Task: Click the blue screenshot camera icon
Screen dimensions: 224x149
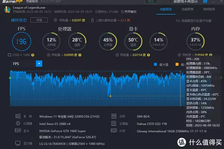Action: pos(205,1)
